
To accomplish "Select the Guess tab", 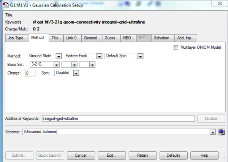I will tap(110, 38).
